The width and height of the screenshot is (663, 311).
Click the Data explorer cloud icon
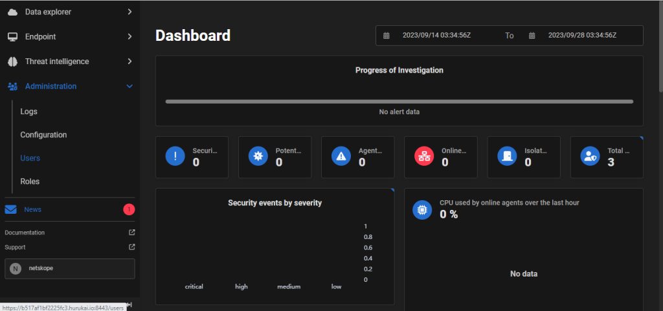(13, 12)
